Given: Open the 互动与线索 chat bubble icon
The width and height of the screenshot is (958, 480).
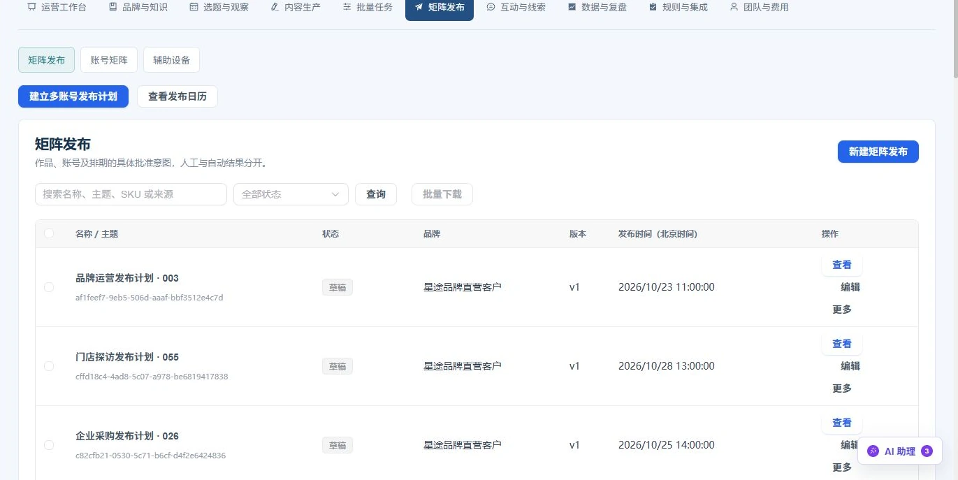Looking at the screenshot, I should [x=491, y=7].
